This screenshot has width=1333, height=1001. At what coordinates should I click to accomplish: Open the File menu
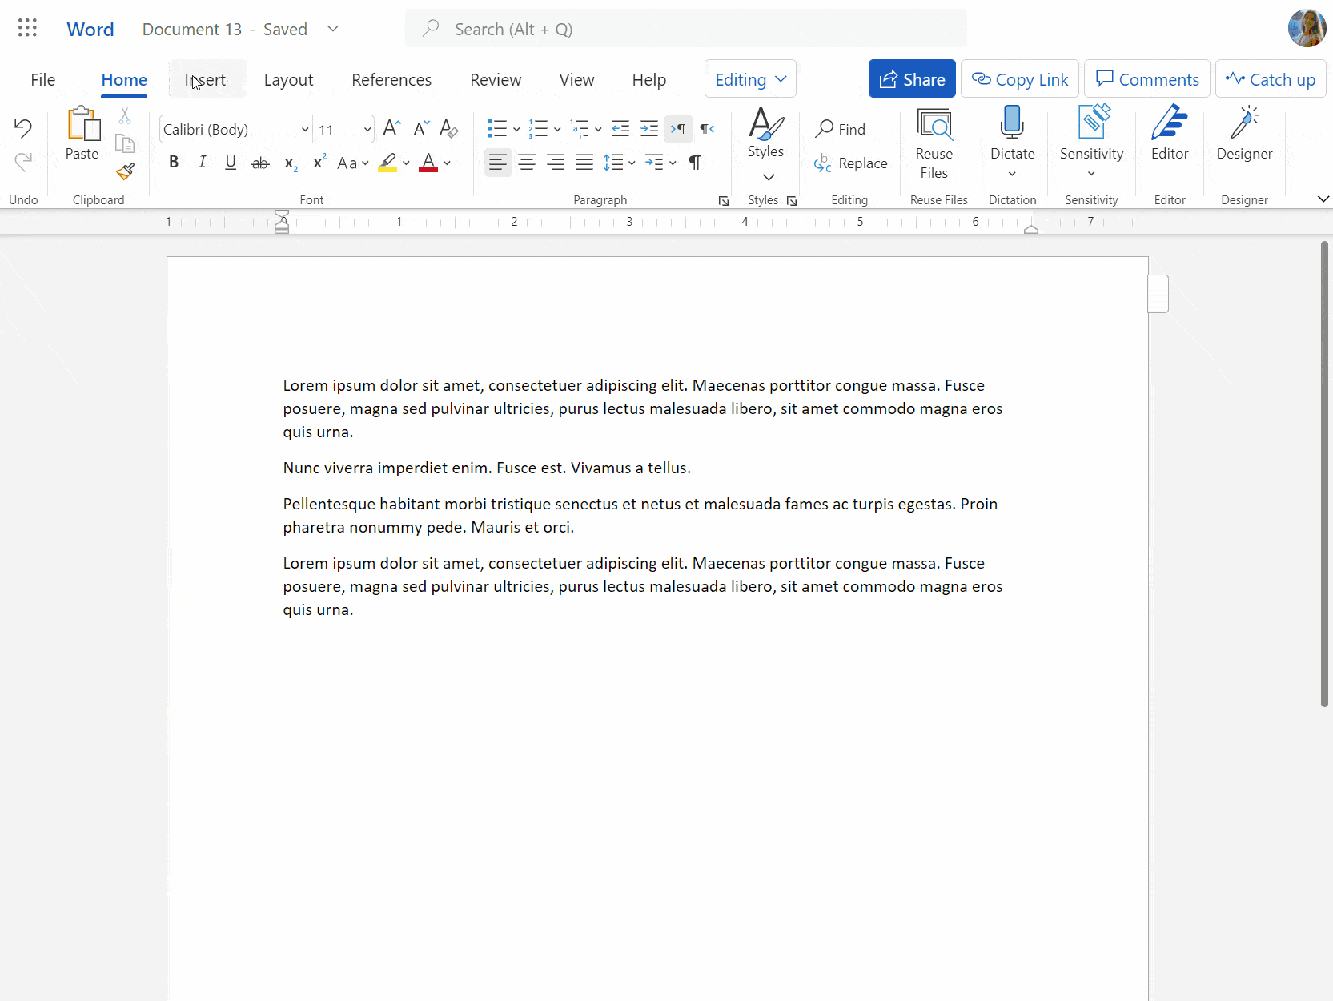[43, 79]
